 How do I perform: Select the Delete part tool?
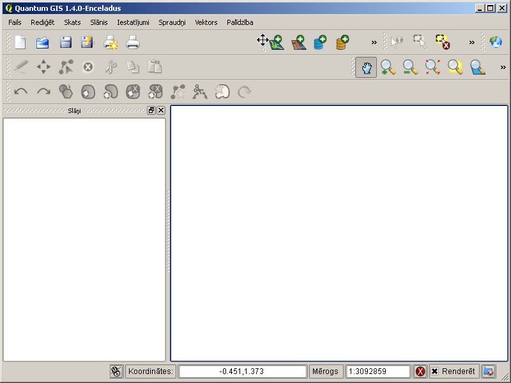click(x=155, y=92)
